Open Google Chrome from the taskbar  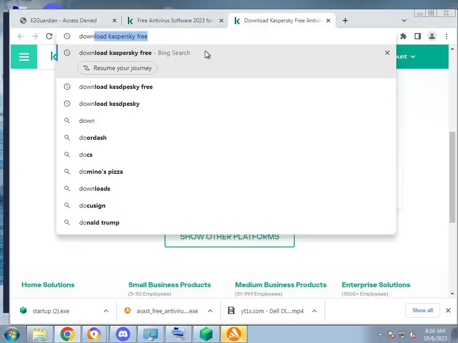[x=68, y=334]
